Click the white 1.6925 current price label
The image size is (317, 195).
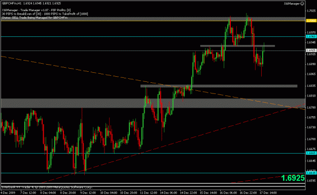(x=311, y=51)
